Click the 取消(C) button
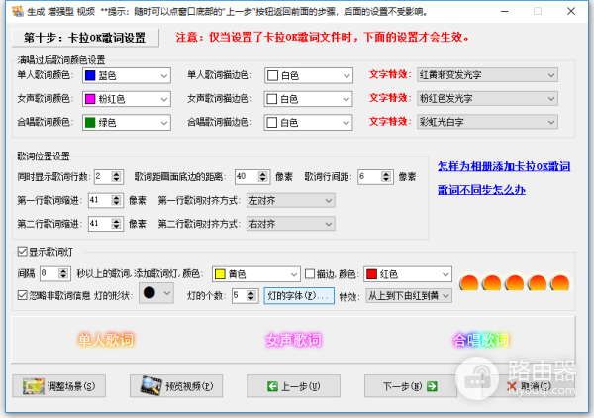This screenshot has width=594, height=418. click(x=529, y=386)
